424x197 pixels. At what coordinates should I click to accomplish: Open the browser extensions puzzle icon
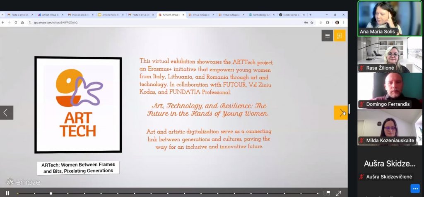[x=328, y=23]
